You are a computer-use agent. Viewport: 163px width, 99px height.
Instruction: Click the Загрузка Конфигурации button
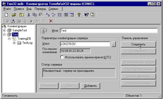click(x=139, y=62)
